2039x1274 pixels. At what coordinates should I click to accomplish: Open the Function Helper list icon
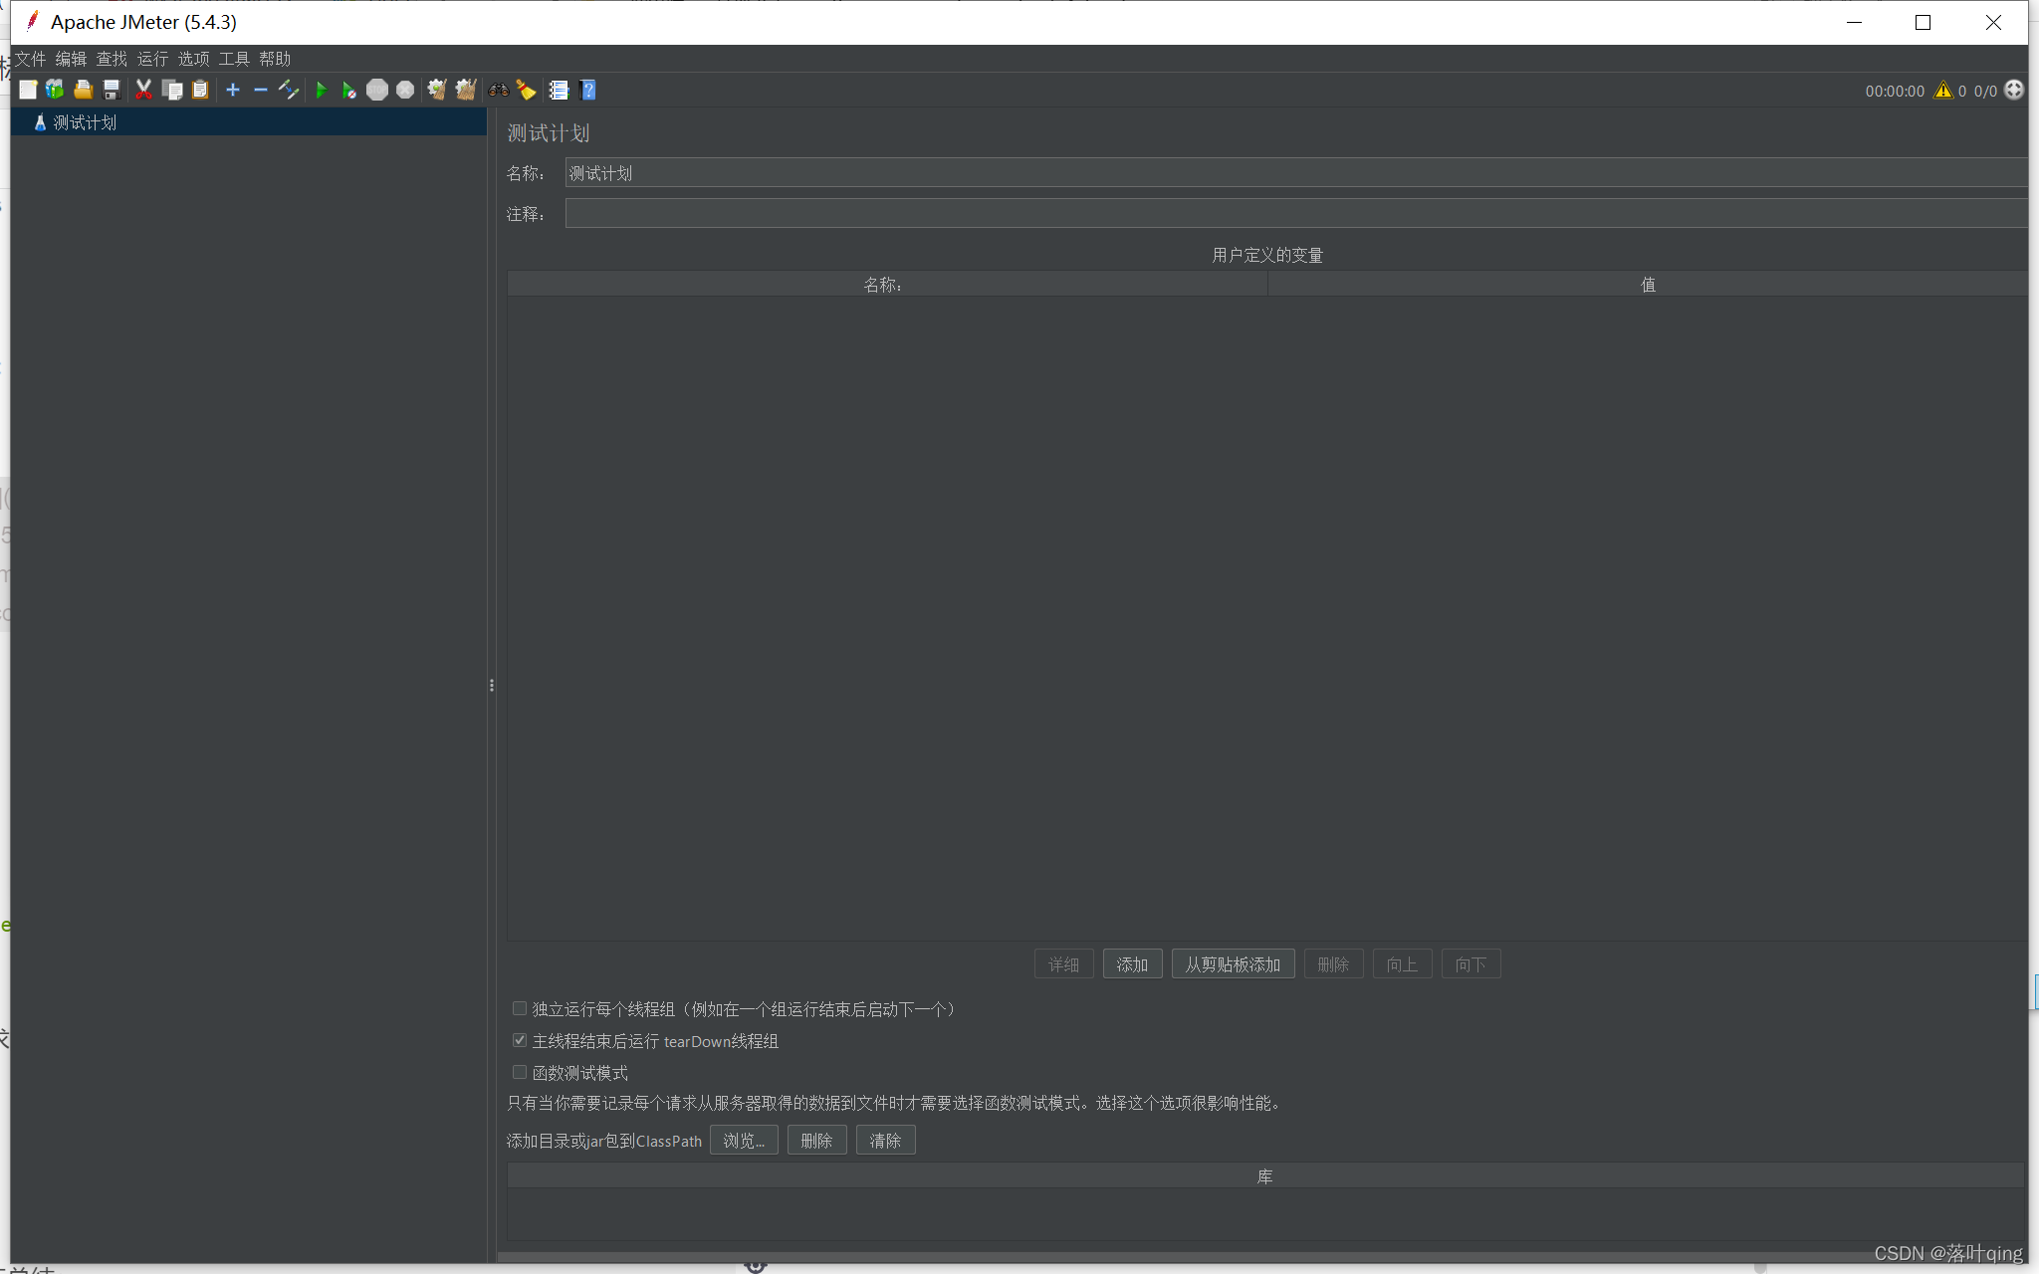click(559, 91)
